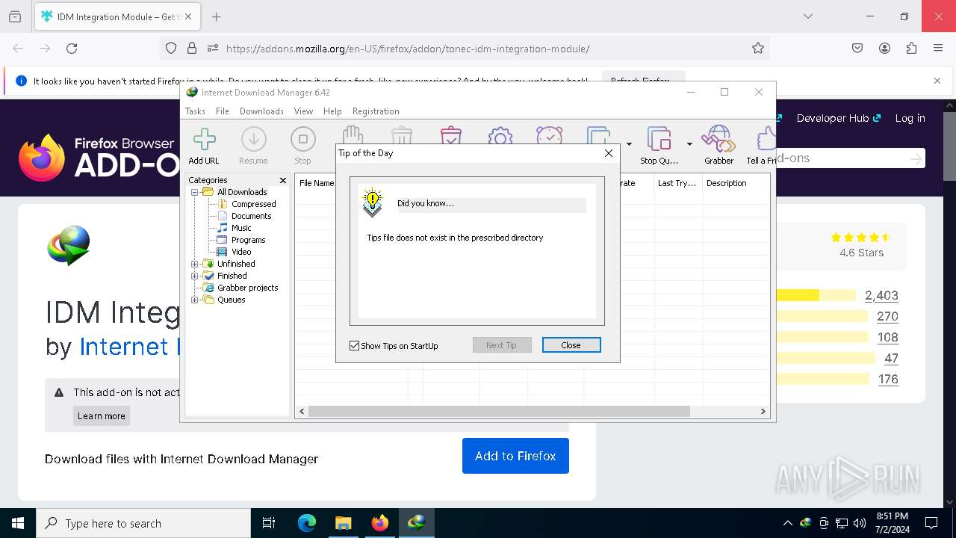The height and width of the screenshot is (538, 956).
Task: Click Learn more button on add-on page
Action: 102,416
